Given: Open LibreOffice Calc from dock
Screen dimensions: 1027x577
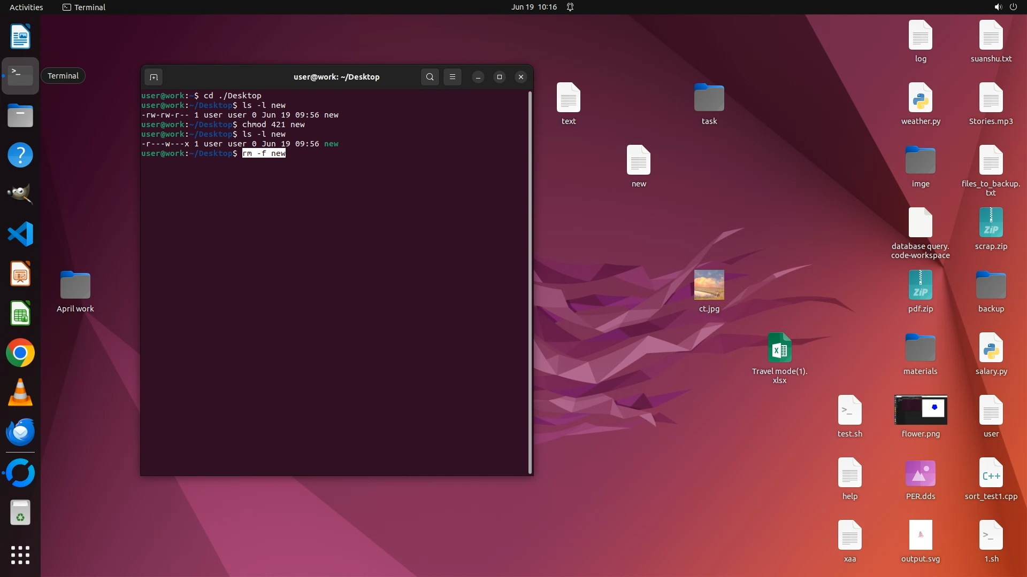Looking at the screenshot, I should point(20,314).
